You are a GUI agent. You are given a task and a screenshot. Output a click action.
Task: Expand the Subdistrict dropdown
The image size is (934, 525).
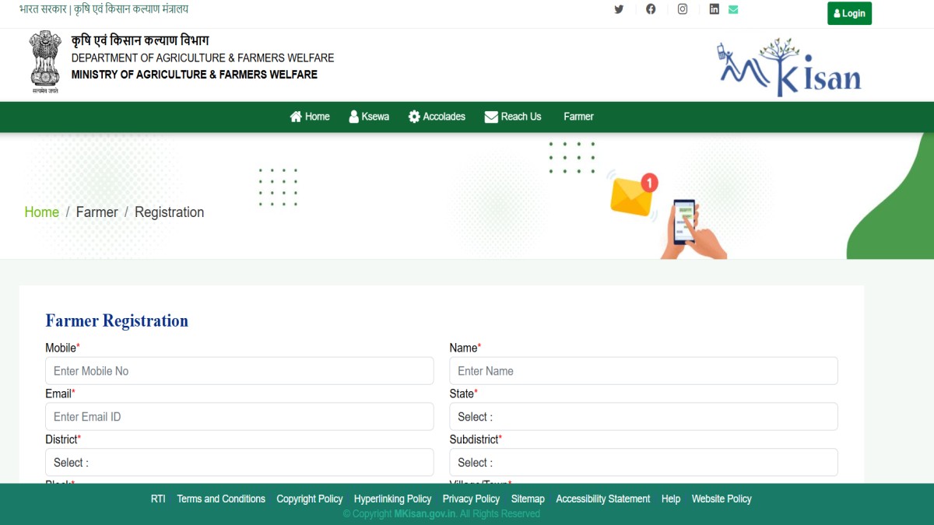pos(643,463)
